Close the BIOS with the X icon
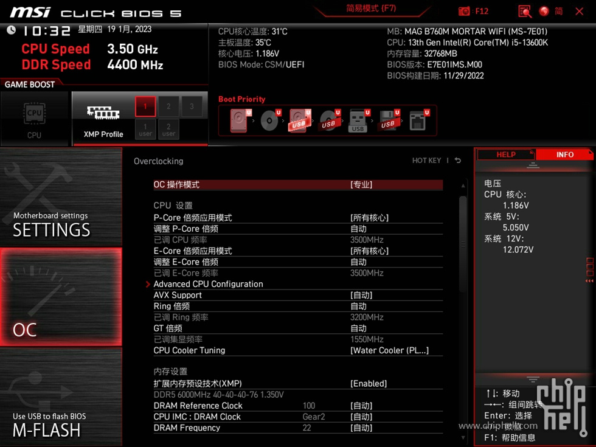The height and width of the screenshot is (447, 596). coord(579,12)
